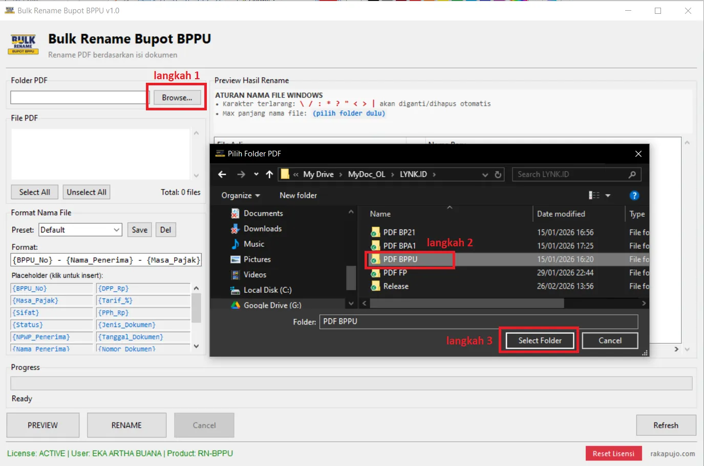
Task: Click the Refresh icon beside address bar
Action: (x=498, y=175)
